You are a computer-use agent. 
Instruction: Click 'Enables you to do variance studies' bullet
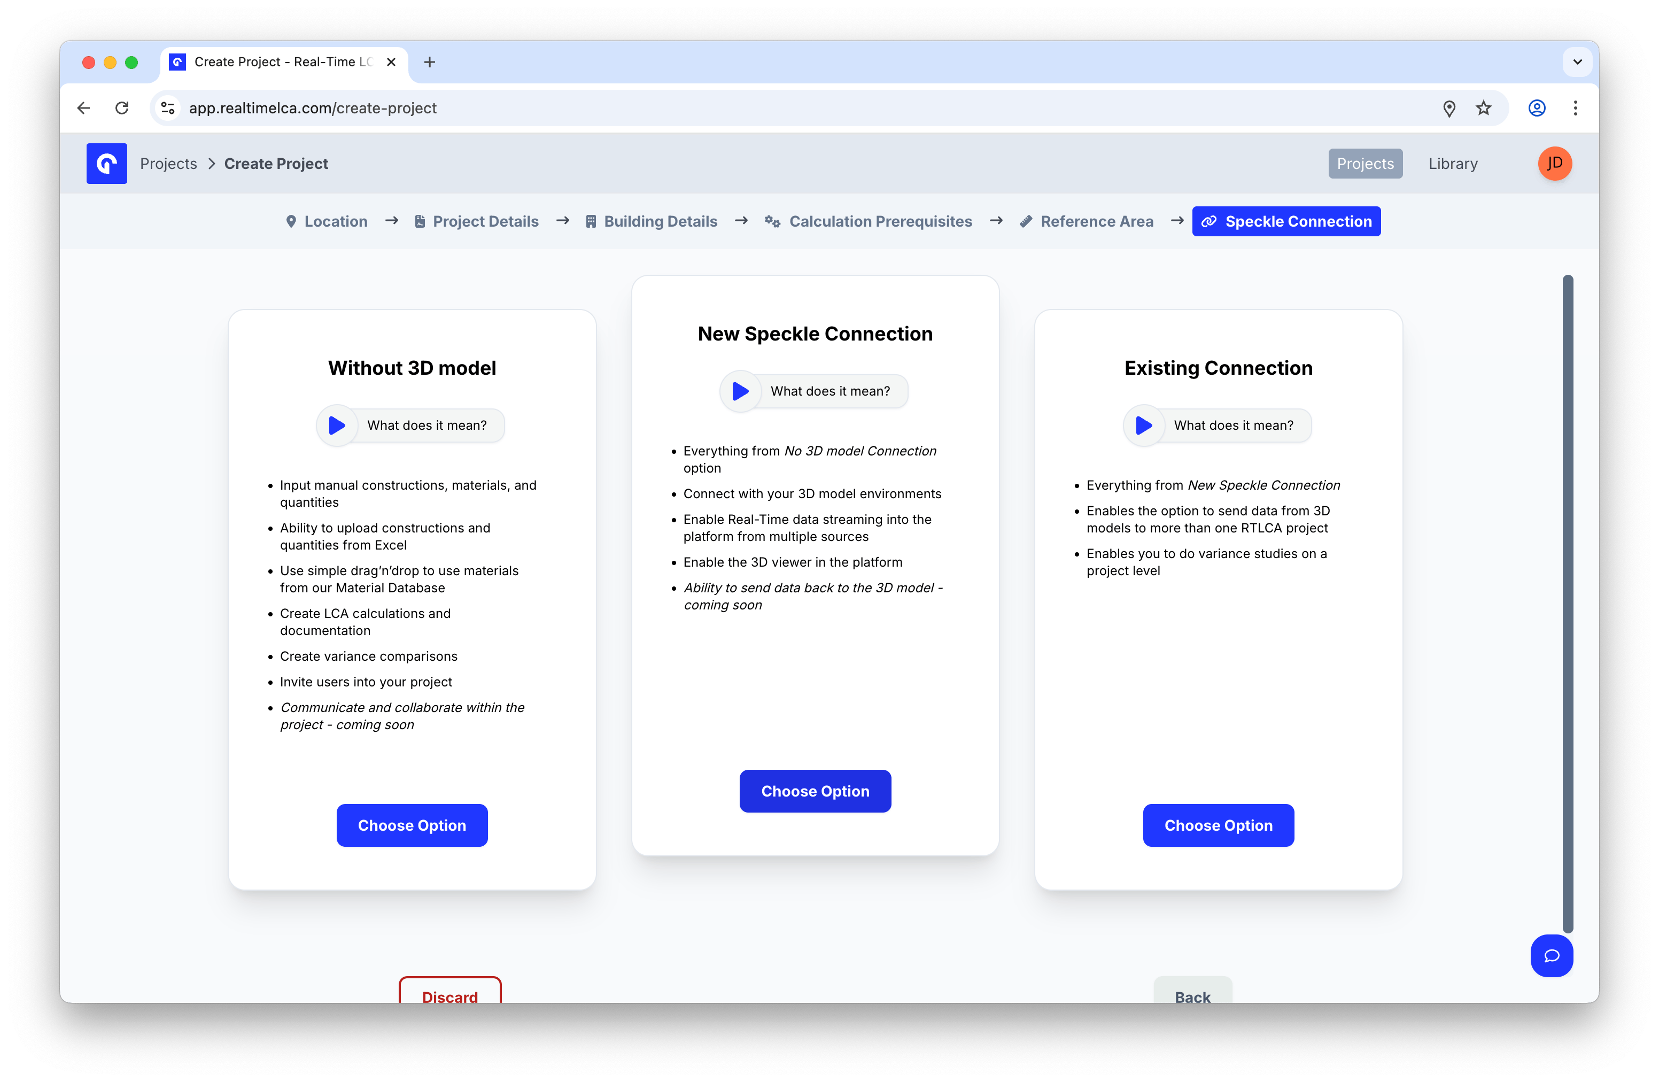1207,562
